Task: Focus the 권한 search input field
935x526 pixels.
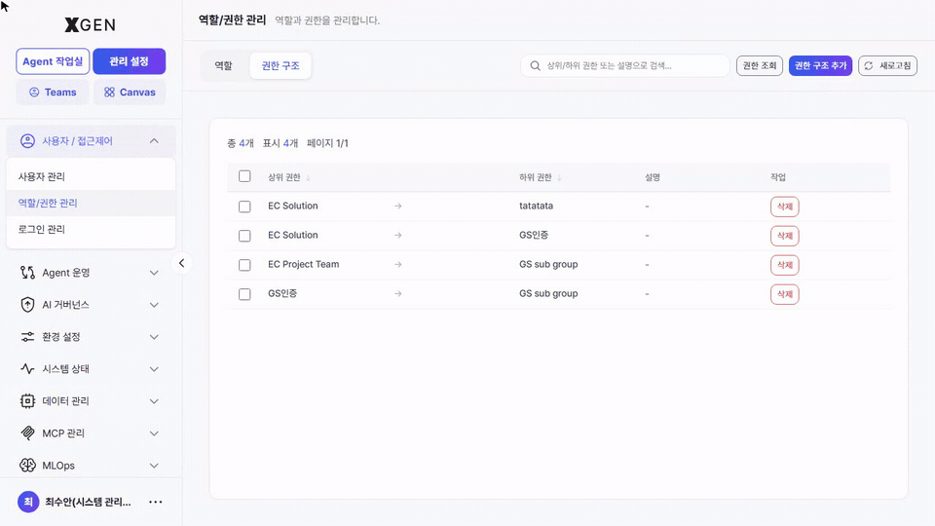Action: (x=624, y=65)
